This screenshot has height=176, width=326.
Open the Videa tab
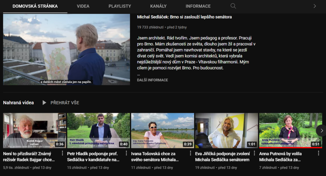(x=83, y=6)
